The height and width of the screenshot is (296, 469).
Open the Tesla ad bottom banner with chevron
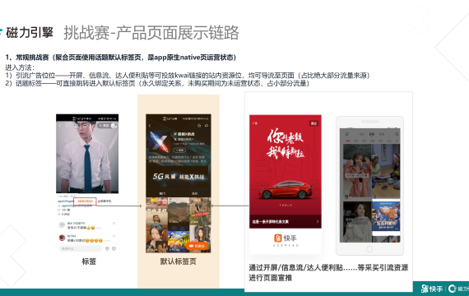[x=286, y=221]
